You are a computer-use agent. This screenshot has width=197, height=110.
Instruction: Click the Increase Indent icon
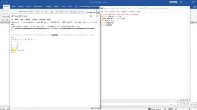(x=74, y=12)
